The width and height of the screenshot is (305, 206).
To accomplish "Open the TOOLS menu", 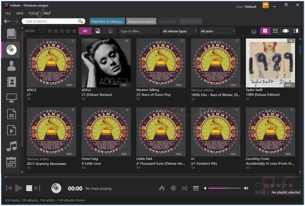I will (x=33, y=13).
